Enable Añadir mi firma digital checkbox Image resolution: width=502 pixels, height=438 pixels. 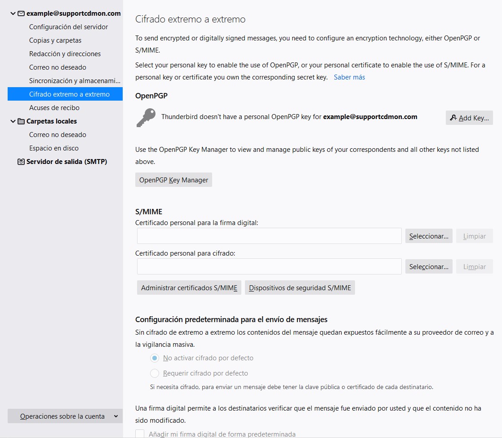[140, 434]
